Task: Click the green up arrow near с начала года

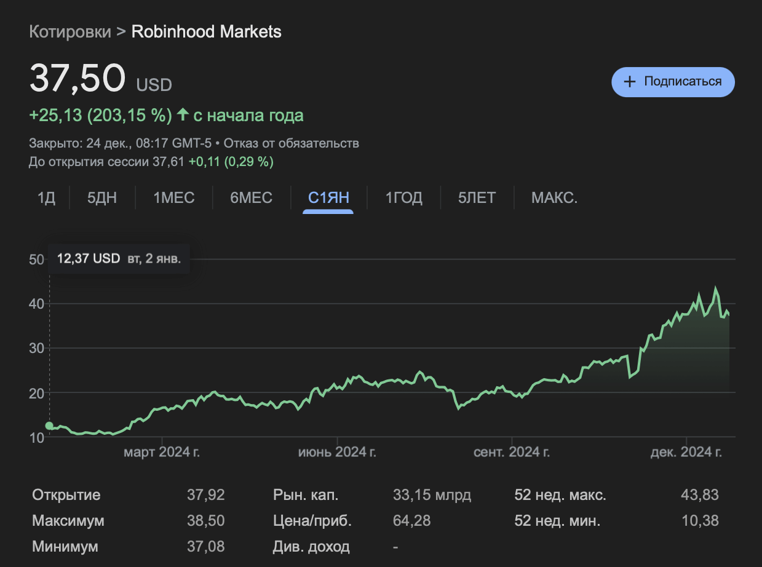Action: click(183, 115)
